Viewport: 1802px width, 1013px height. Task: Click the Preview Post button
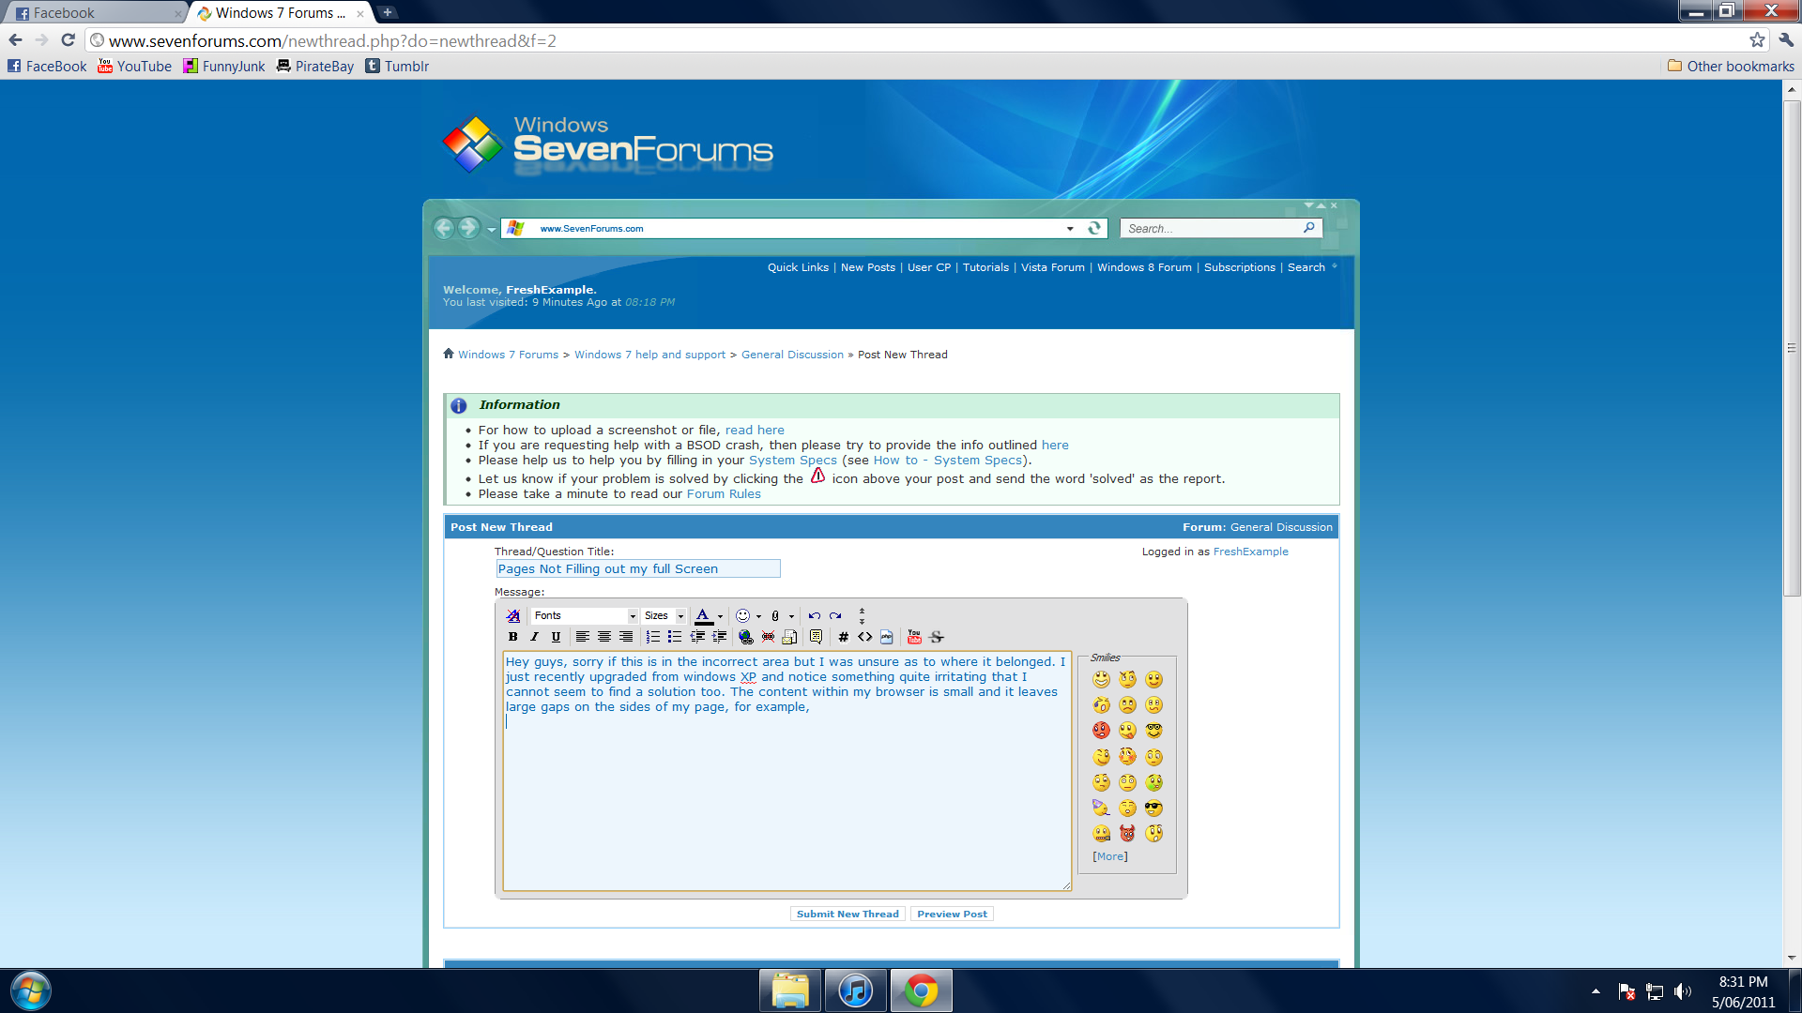(952, 914)
